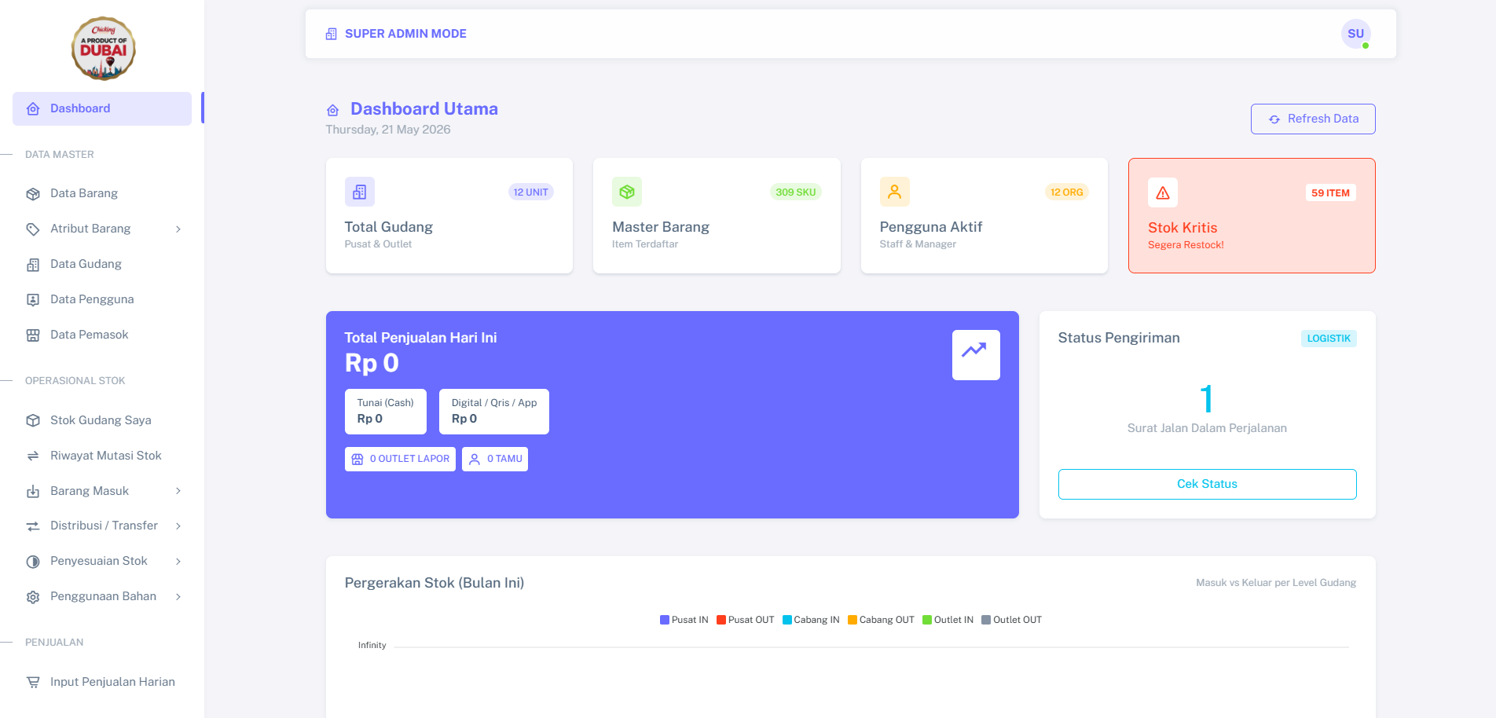The image size is (1496, 718).
Task: Click the Tunai (Cash) Rp 0 box
Action: click(386, 412)
